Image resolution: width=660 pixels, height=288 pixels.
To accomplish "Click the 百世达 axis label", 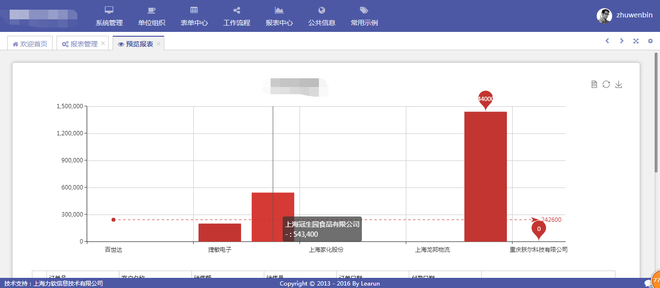I will pyautogui.click(x=114, y=250).
